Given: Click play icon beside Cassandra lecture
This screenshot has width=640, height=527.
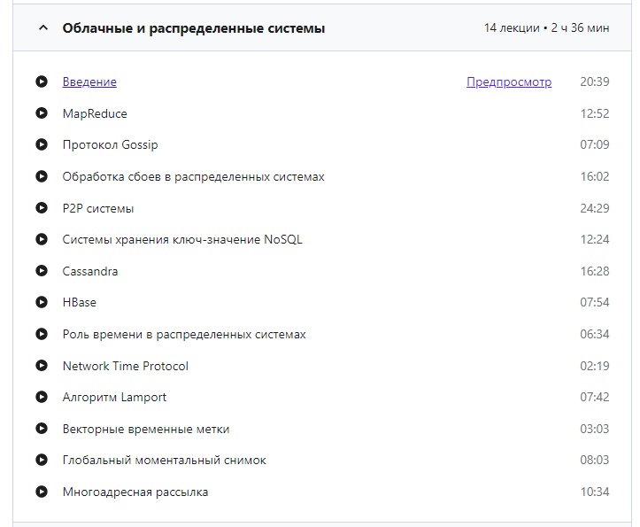Looking at the screenshot, I should point(42,271).
